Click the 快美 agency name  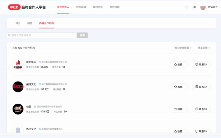(29, 107)
